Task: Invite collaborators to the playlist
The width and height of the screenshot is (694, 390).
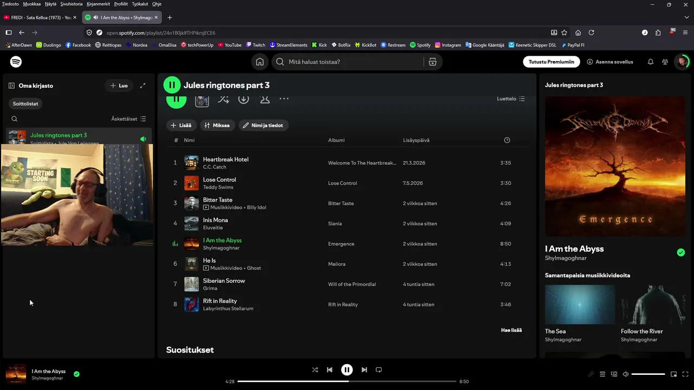Action: [265, 99]
